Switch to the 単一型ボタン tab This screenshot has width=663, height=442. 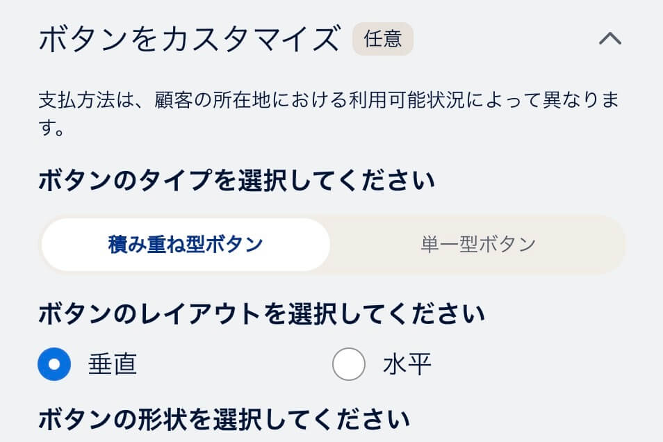click(x=478, y=245)
